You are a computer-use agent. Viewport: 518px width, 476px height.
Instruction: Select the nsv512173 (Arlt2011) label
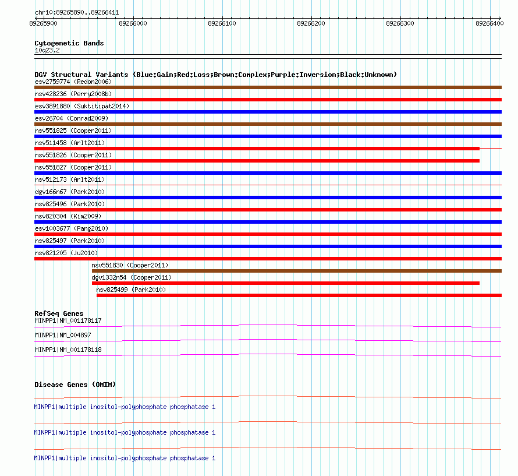pyautogui.click(x=70, y=179)
